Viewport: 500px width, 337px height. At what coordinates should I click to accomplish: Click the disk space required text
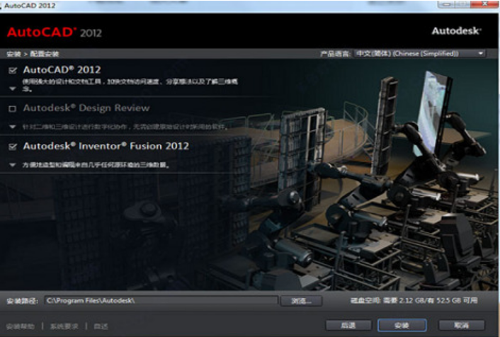click(414, 300)
